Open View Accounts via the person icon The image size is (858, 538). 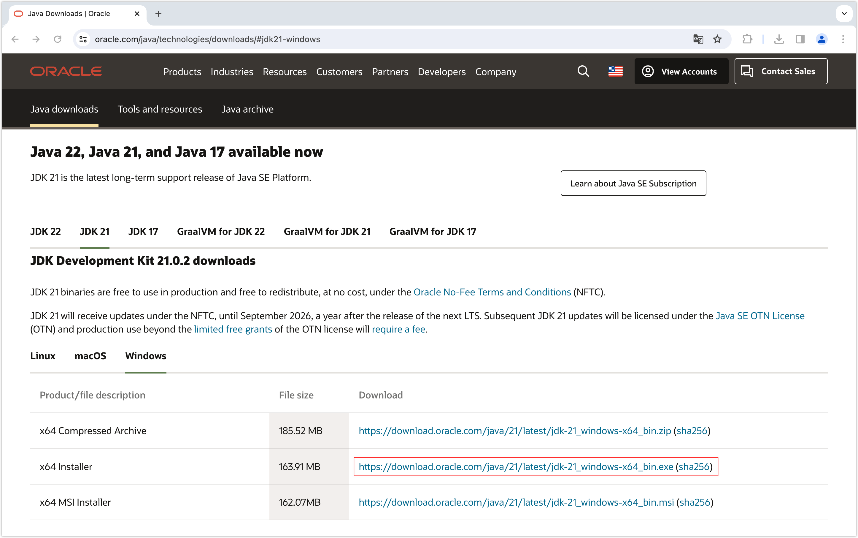[648, 71]
